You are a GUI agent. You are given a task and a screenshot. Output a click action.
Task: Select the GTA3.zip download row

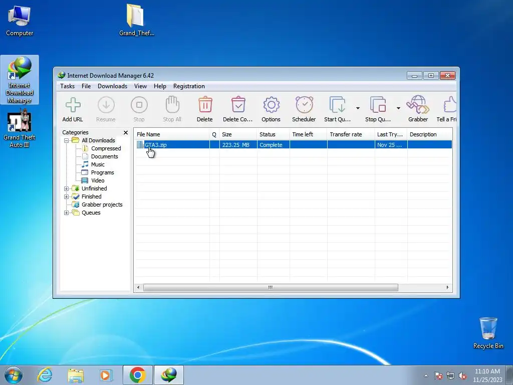(x=294, y=145)
